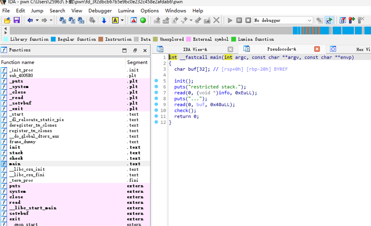Click the navigation band left scroll arrow
The height and width of the screenshot is (226, 371).
tap(5, 29)
